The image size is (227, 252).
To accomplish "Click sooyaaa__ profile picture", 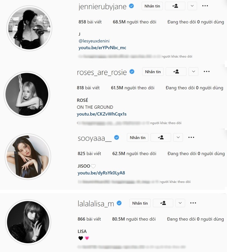I will [28, 157].
